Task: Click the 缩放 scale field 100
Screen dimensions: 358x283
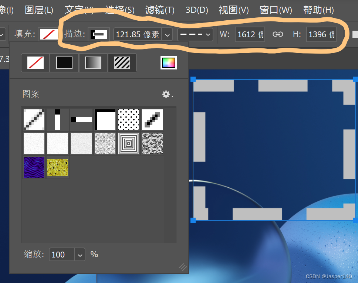Action: (x=62, y=255)
